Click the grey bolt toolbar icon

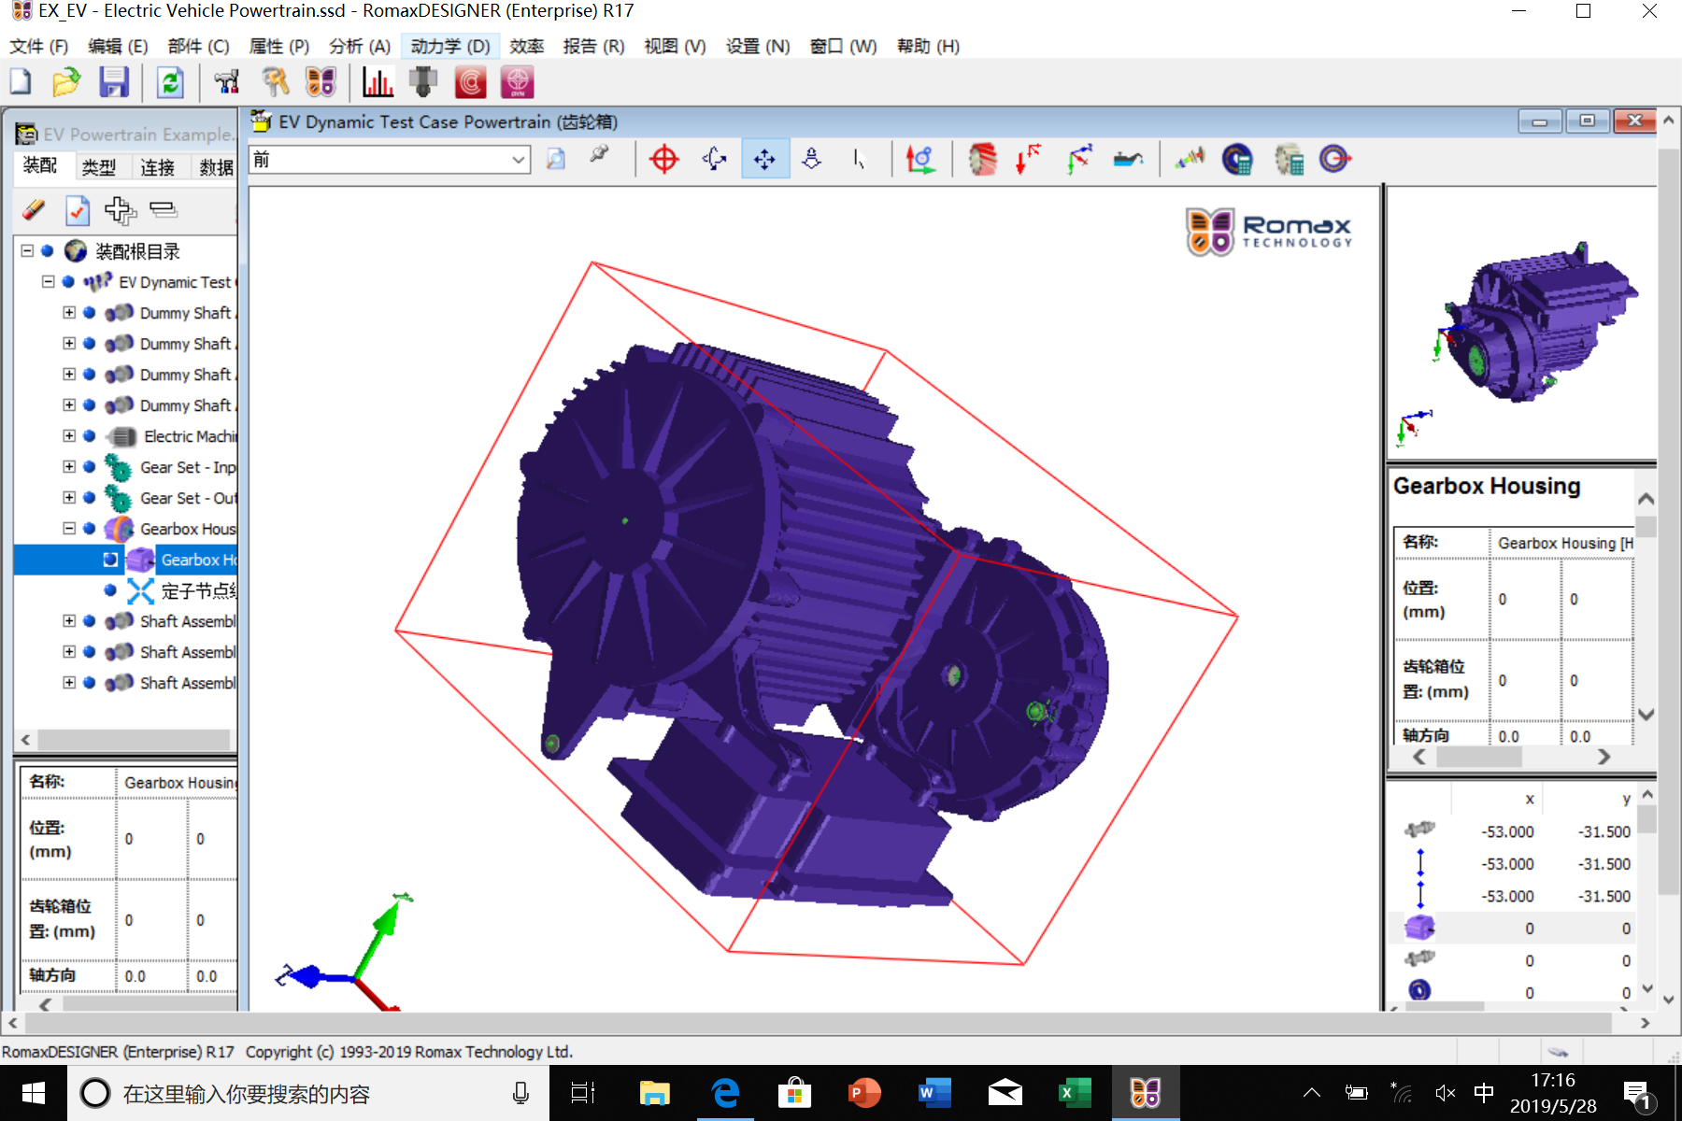coord(423,83)
